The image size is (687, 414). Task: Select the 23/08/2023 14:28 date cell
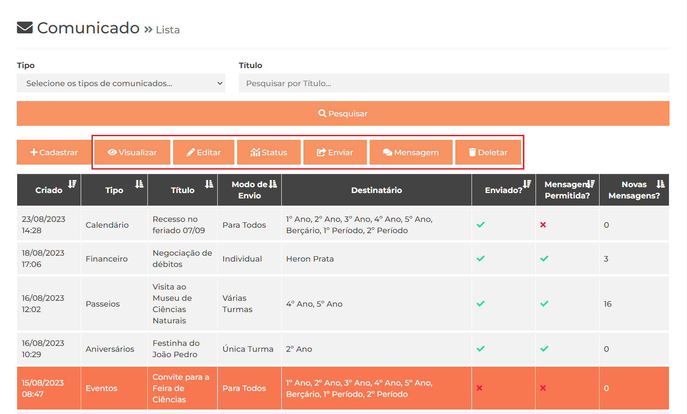click(49, 225)
